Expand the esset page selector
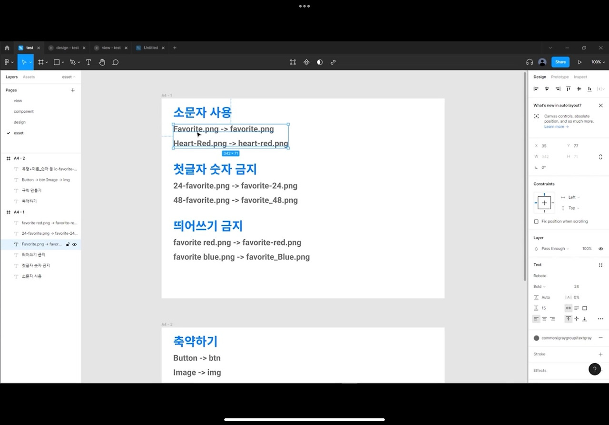The height and width of the screenshot is (425, 609). 69,77
